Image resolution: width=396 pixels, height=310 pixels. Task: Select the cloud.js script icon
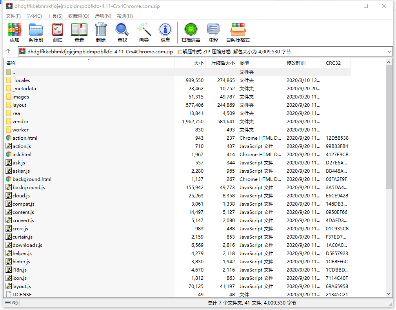(x=9, y=196)
